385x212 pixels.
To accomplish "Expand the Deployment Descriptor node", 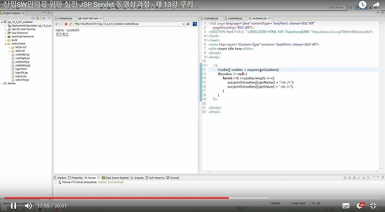I will pos(5,26).
